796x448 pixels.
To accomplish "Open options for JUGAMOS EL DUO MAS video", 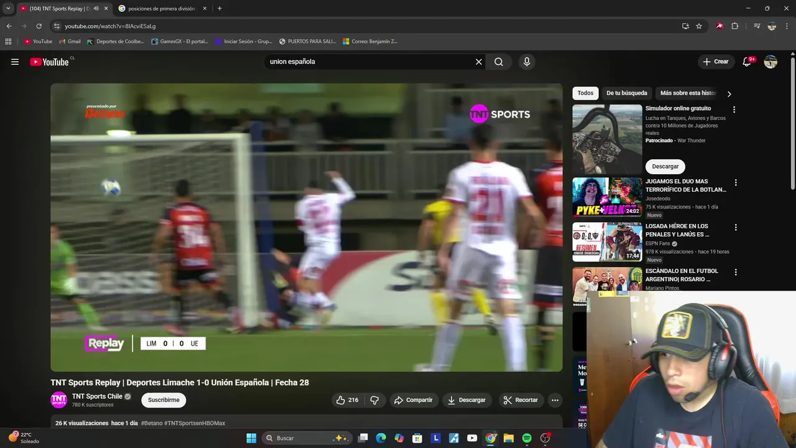I will [736, 183].
